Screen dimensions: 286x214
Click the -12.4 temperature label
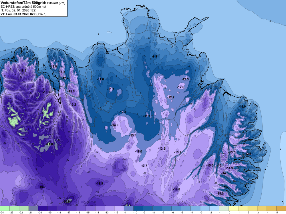click(x=65, y=78)
